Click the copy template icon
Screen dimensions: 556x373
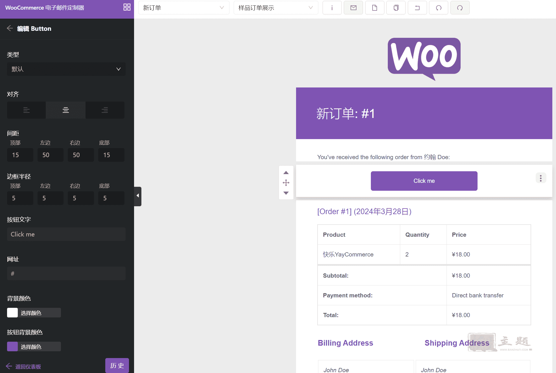pos(396,8)
